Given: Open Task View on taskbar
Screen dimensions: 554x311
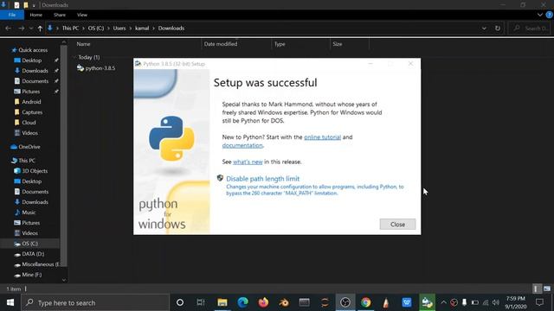Looking at the screenshot, I should coord(201,302).
